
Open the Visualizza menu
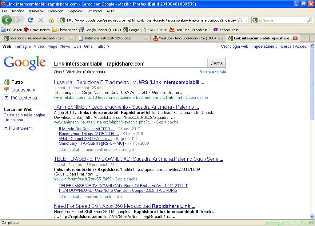(x=36, y=11)
